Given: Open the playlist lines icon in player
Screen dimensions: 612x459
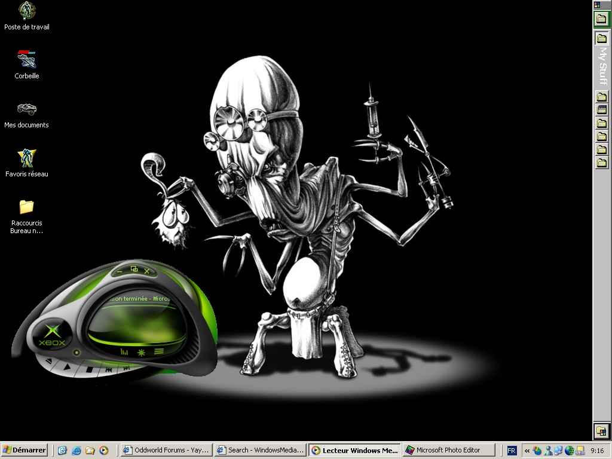Looking at the screenshot, I should pos(159,351).
